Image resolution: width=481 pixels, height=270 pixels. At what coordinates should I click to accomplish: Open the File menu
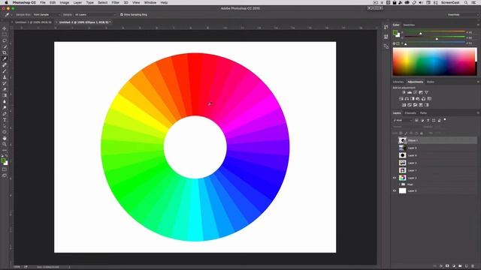[43, 2]
